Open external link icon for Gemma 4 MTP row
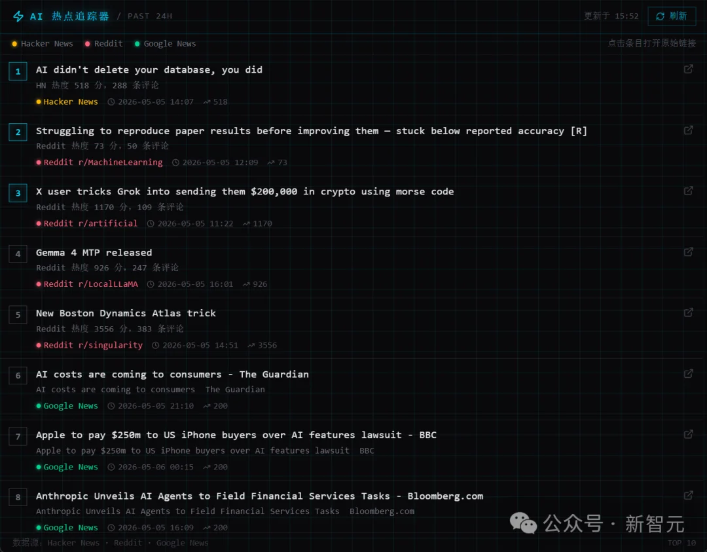The width and height of the screenshot is (707, 552). point(688,251)
